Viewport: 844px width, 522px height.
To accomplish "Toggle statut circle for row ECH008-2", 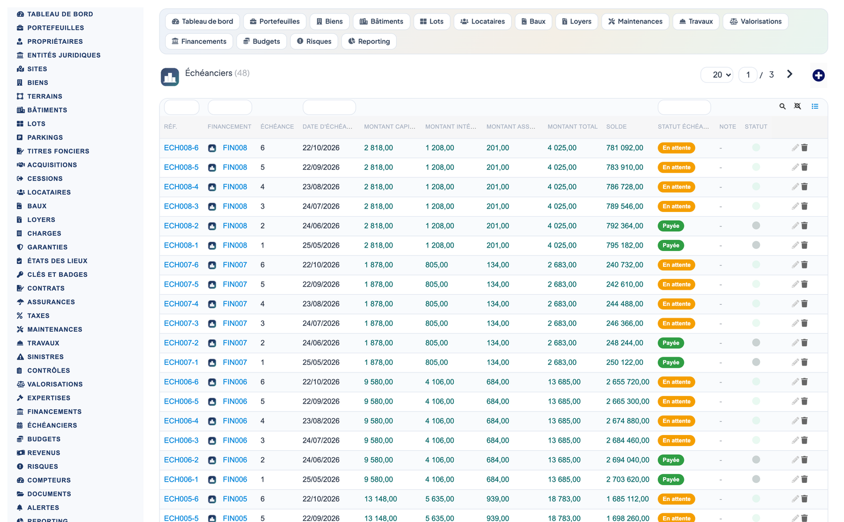I will point(756,226).
